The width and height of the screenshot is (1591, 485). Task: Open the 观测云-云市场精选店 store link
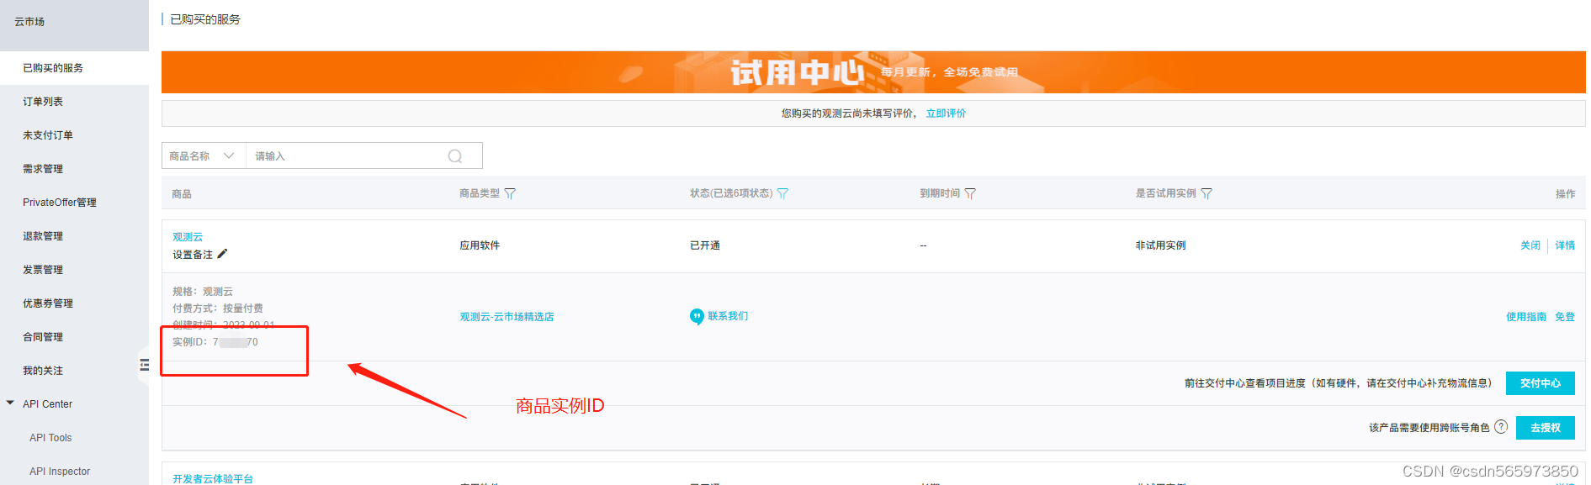[x=506, y=317]
